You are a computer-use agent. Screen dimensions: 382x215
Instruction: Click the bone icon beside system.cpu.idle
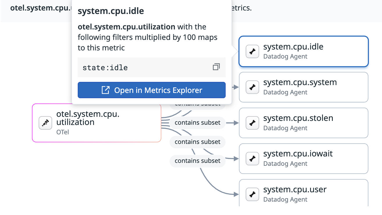pos(252,52)
